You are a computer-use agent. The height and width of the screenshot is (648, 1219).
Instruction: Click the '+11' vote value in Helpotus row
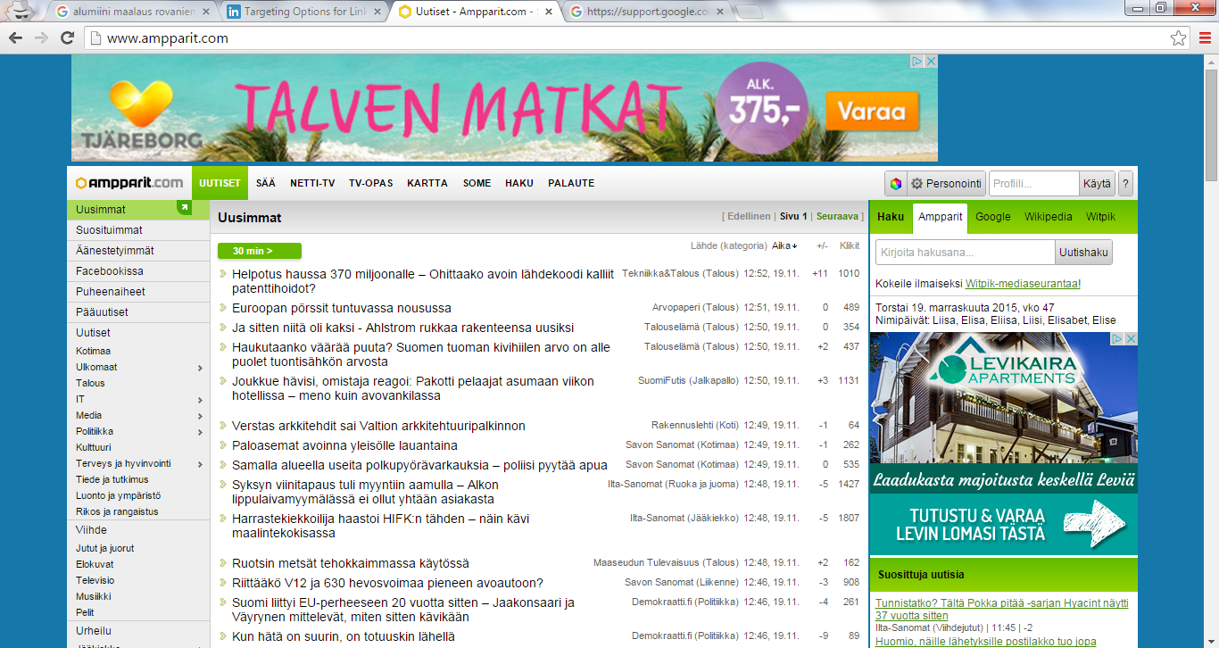821,274
